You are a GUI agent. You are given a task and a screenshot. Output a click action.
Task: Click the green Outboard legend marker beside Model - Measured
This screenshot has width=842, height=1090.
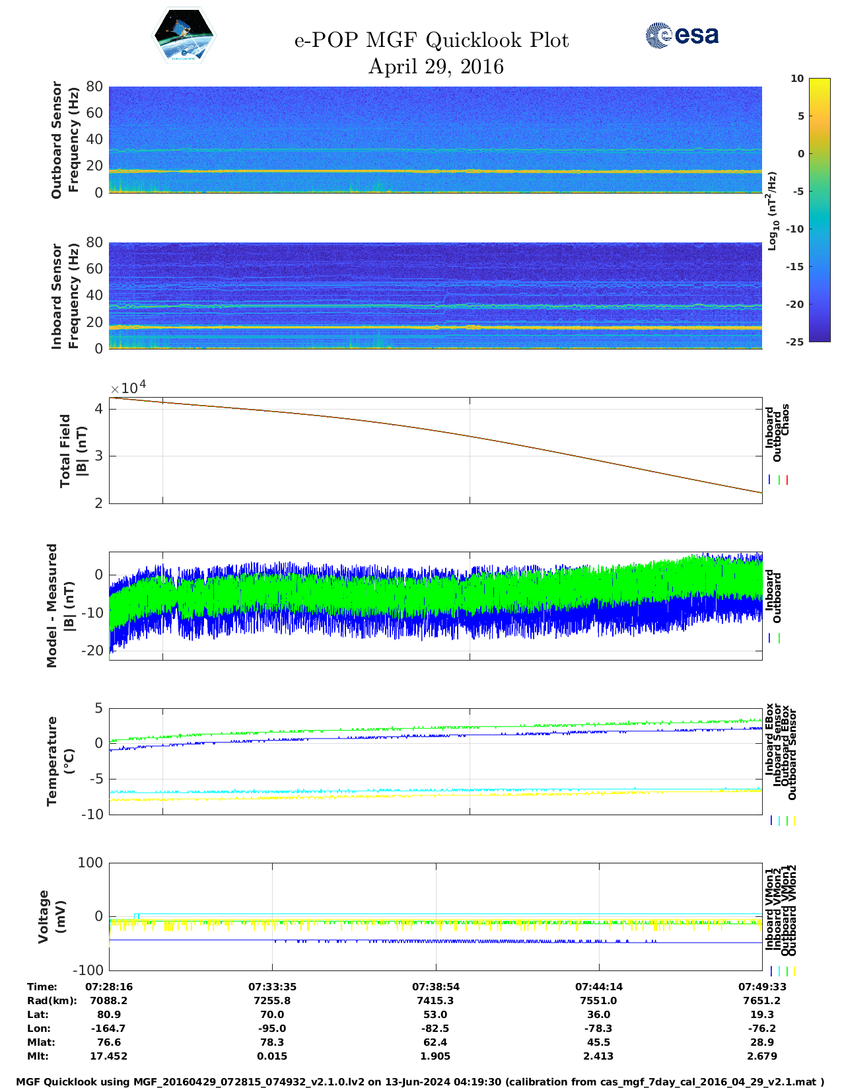click(x=779, y=638)
